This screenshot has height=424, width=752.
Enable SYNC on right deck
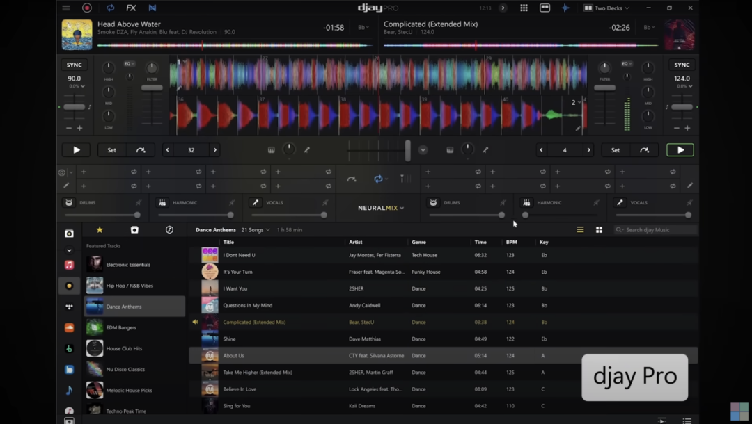coord(682,65)
